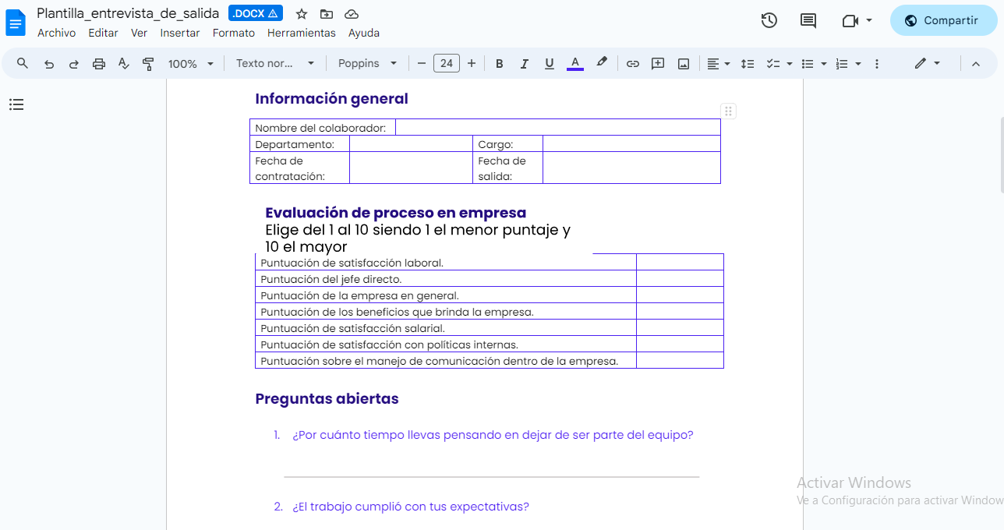Click the document title field

click(x=129, y=13)
